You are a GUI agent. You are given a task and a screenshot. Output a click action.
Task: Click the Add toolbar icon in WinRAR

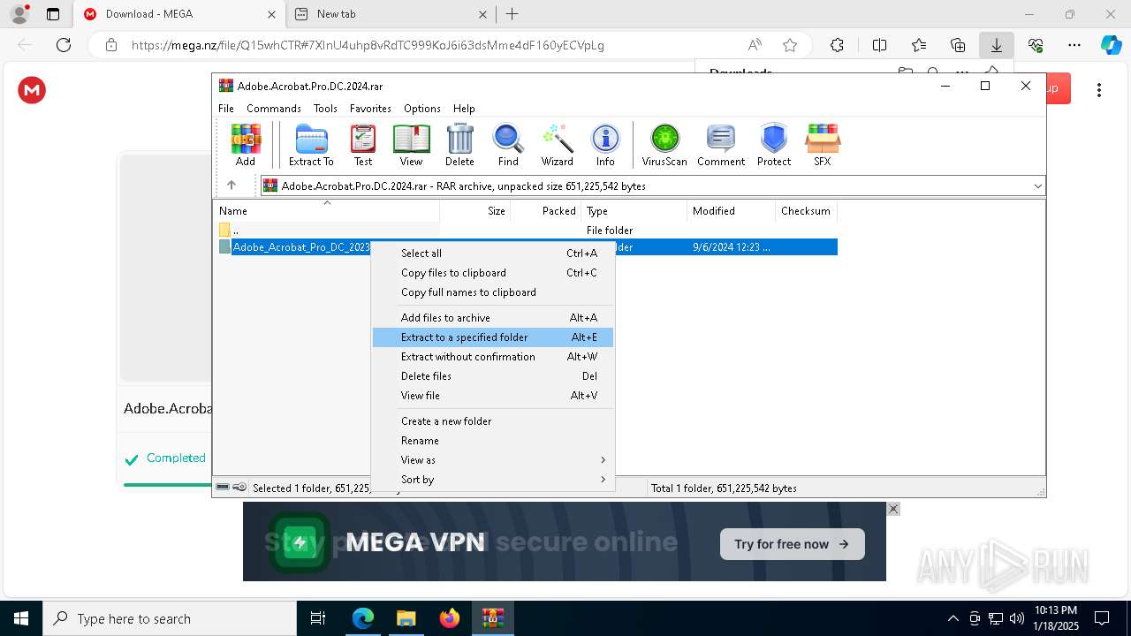click(246, 145)
